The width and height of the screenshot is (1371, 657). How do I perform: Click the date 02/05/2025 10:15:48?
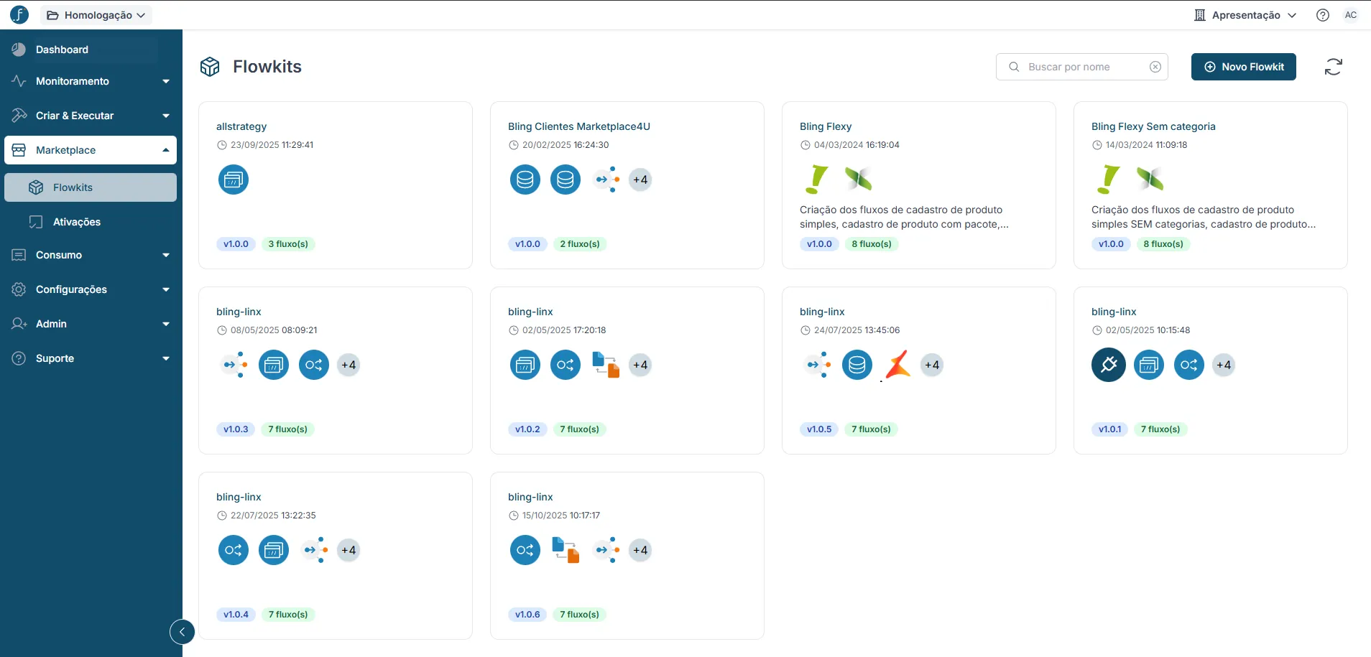1148,330
